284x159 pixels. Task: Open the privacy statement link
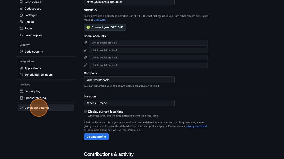tap(196, 126)
